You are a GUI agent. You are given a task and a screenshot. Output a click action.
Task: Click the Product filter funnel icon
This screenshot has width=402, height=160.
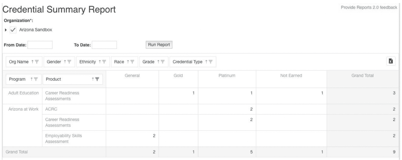[97, 79]
